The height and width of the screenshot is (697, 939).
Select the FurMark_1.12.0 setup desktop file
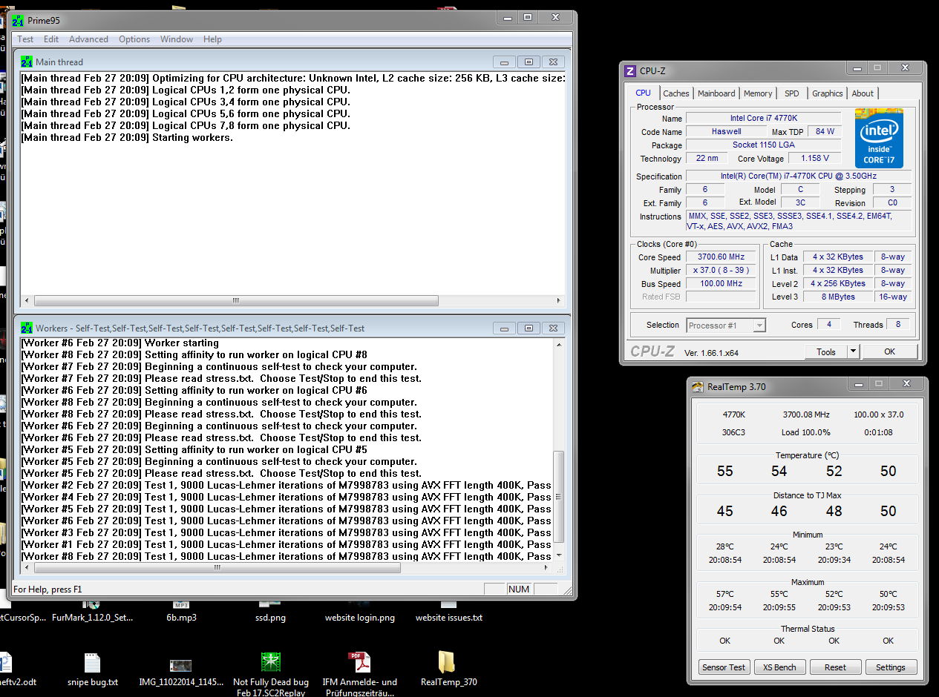[92, 612]
